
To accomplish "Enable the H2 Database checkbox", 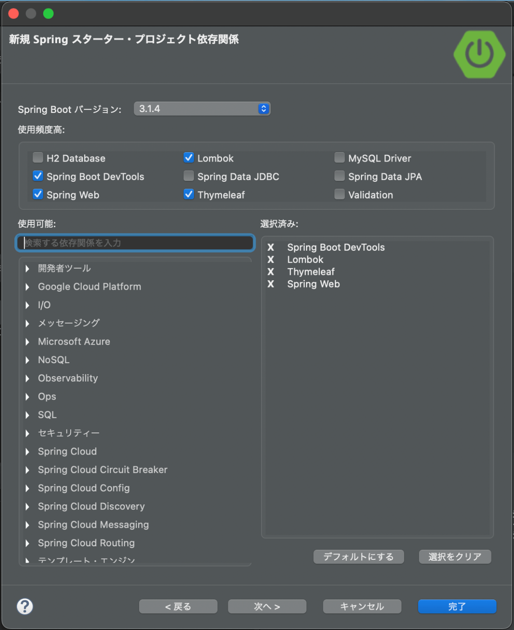I will click(38, 157).
